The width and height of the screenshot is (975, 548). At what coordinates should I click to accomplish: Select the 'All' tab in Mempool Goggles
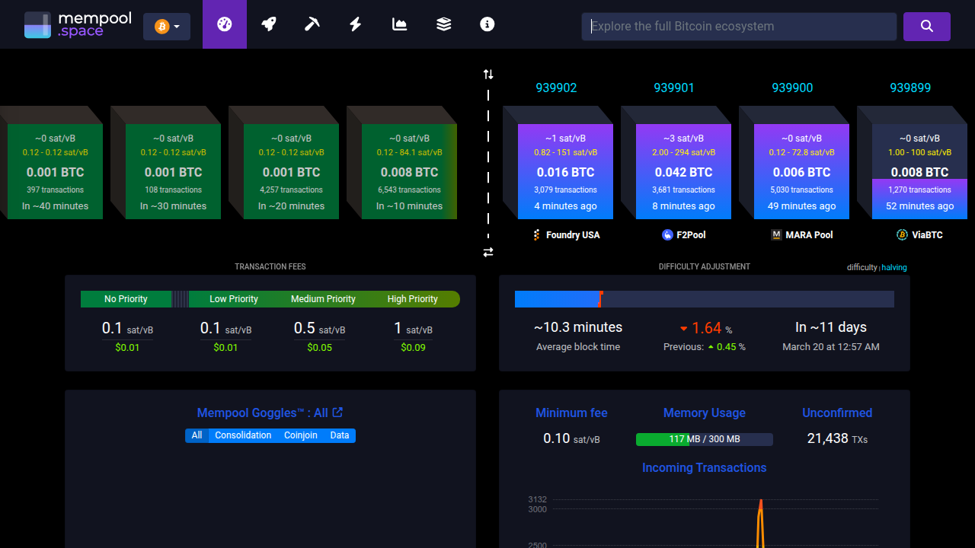coord(197,435)
